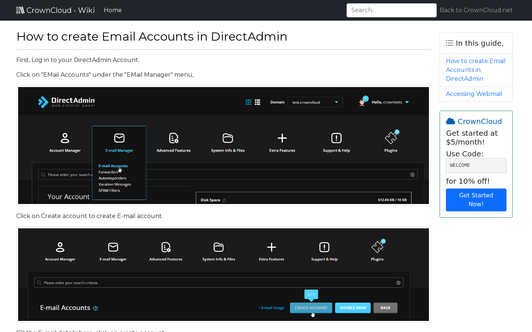This screenshot has width=532, height=332.
Task: Toggle DKIM using Disable DKIM
Action: click(353, 308)
